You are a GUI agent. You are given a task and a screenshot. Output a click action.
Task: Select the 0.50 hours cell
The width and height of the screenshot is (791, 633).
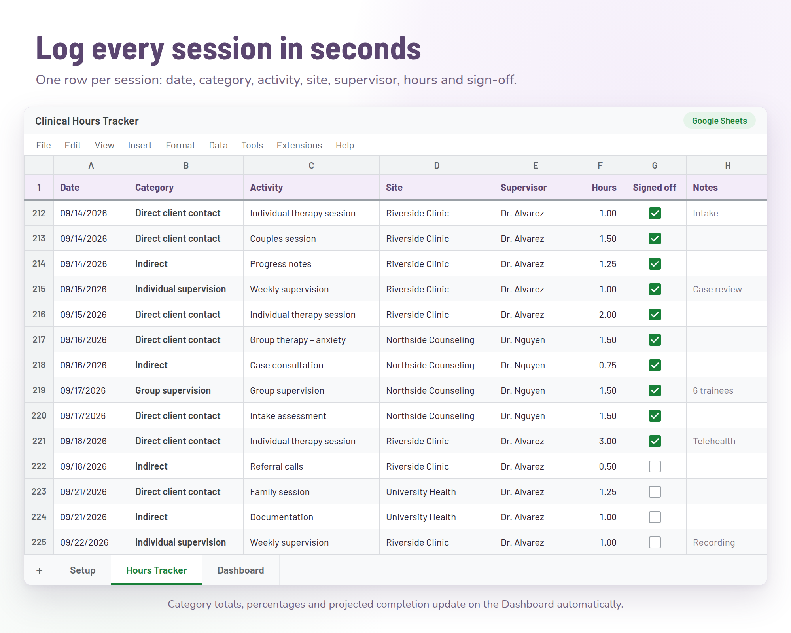600,466
